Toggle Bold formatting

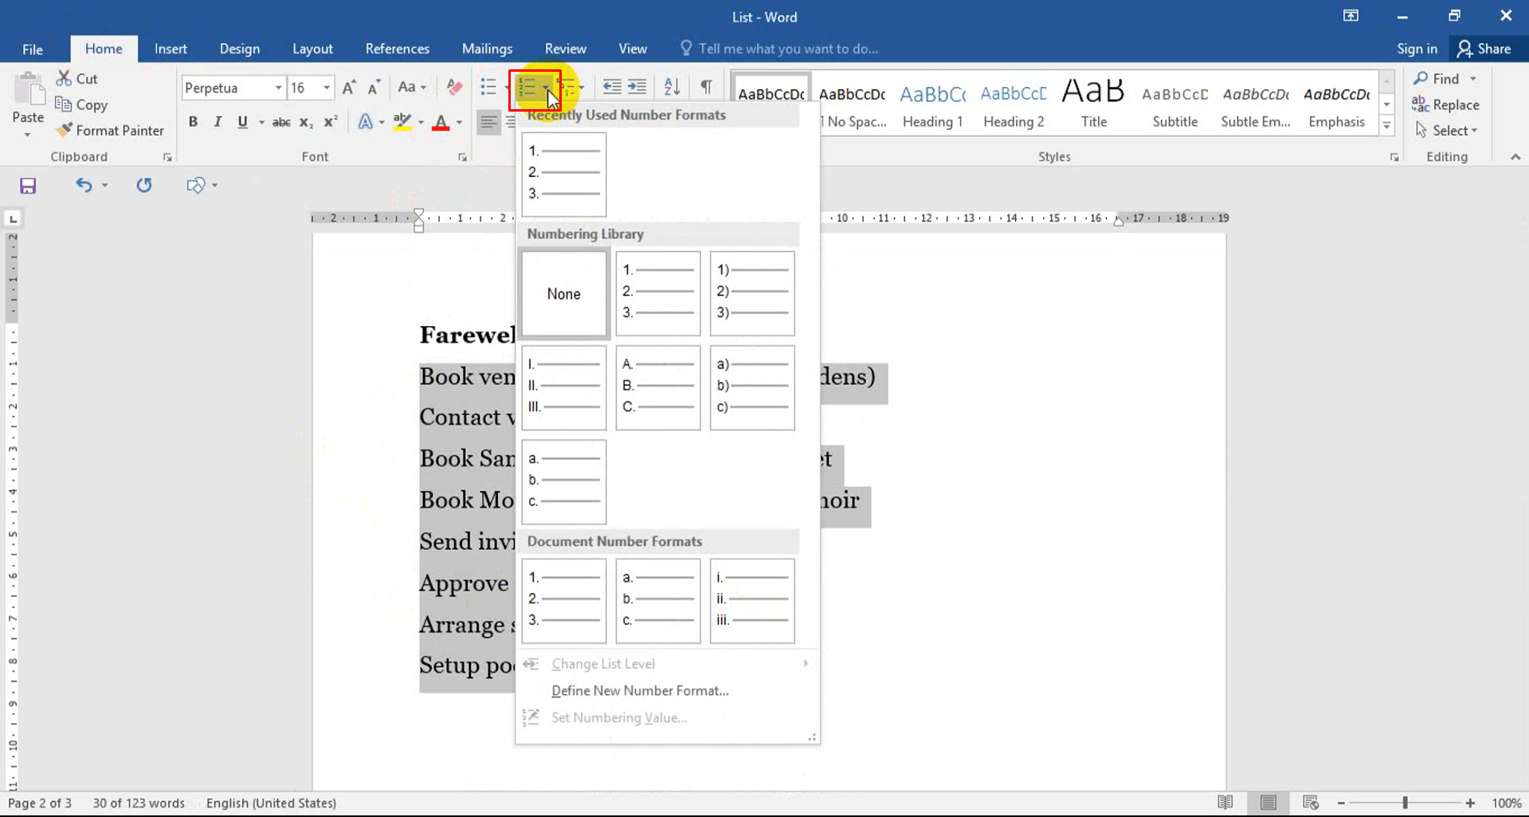(193, 122)
